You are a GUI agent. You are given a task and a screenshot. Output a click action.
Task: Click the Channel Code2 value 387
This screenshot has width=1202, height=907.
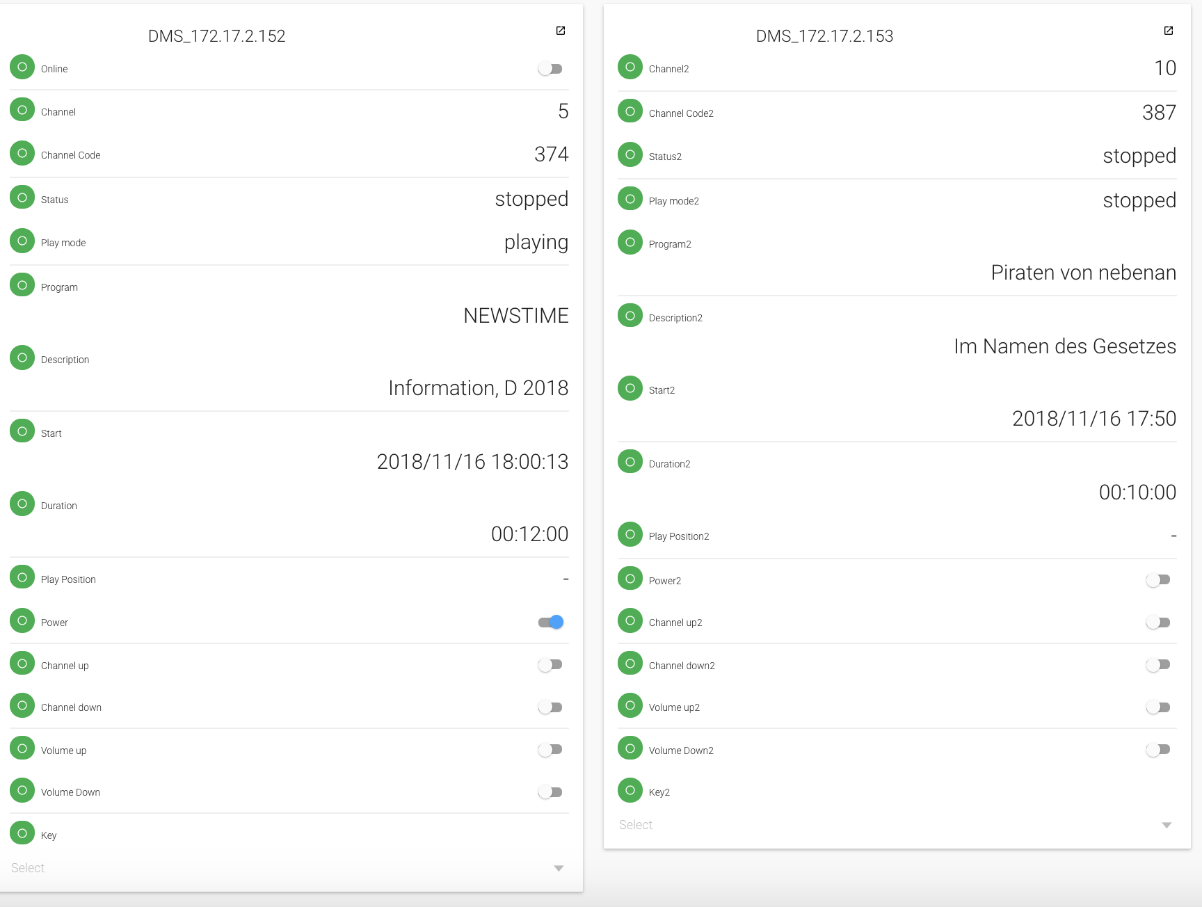coord(1160,113)
